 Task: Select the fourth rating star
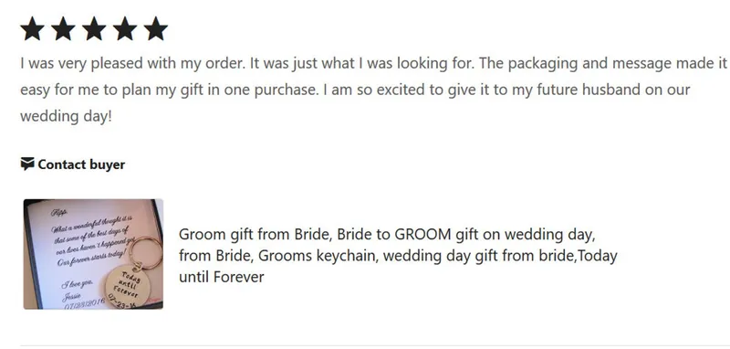click(125, 29)
